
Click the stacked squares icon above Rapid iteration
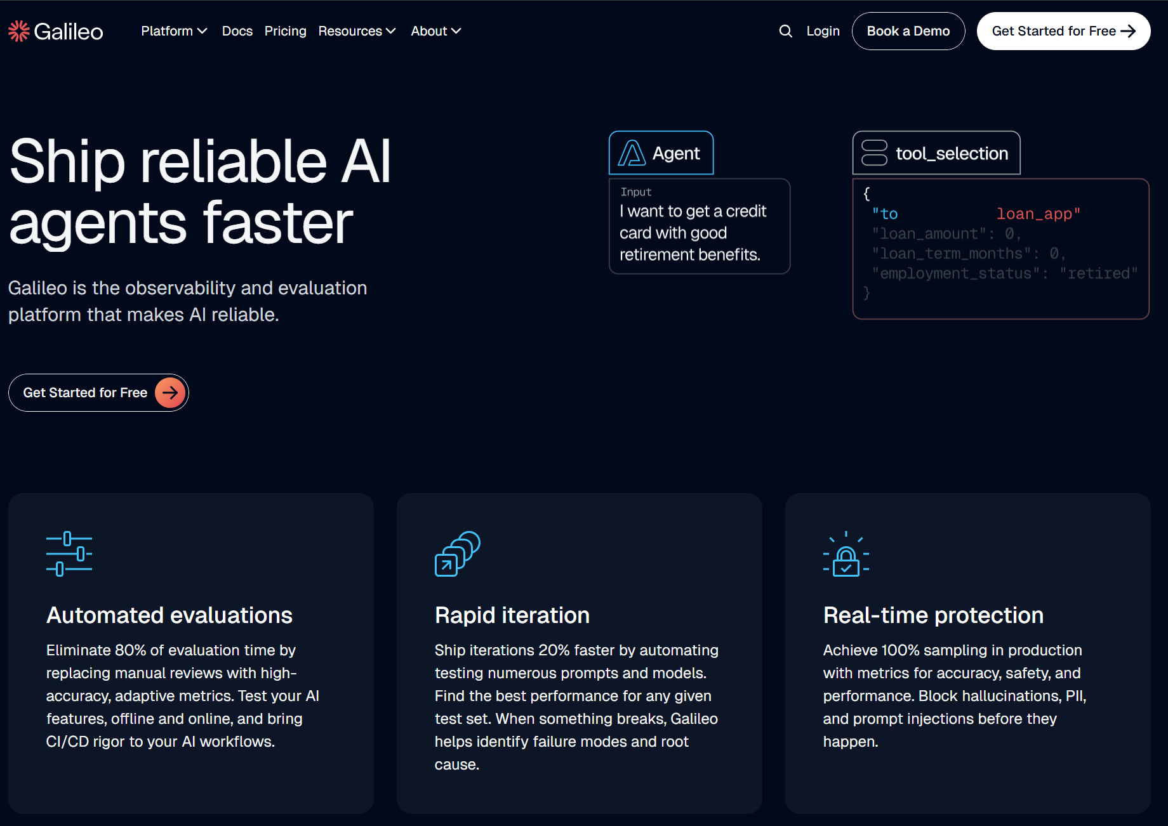[x=458, y=554]
